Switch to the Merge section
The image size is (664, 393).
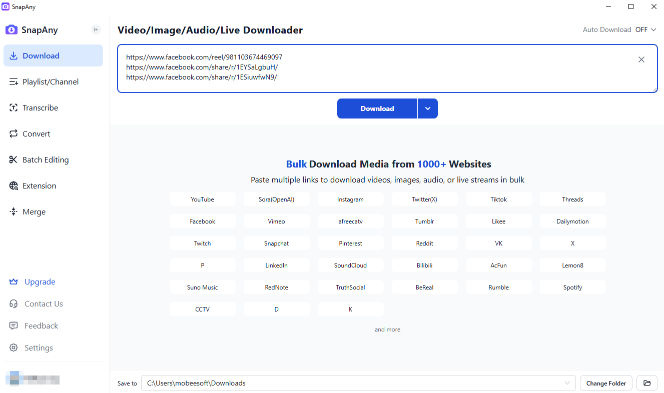53,212
